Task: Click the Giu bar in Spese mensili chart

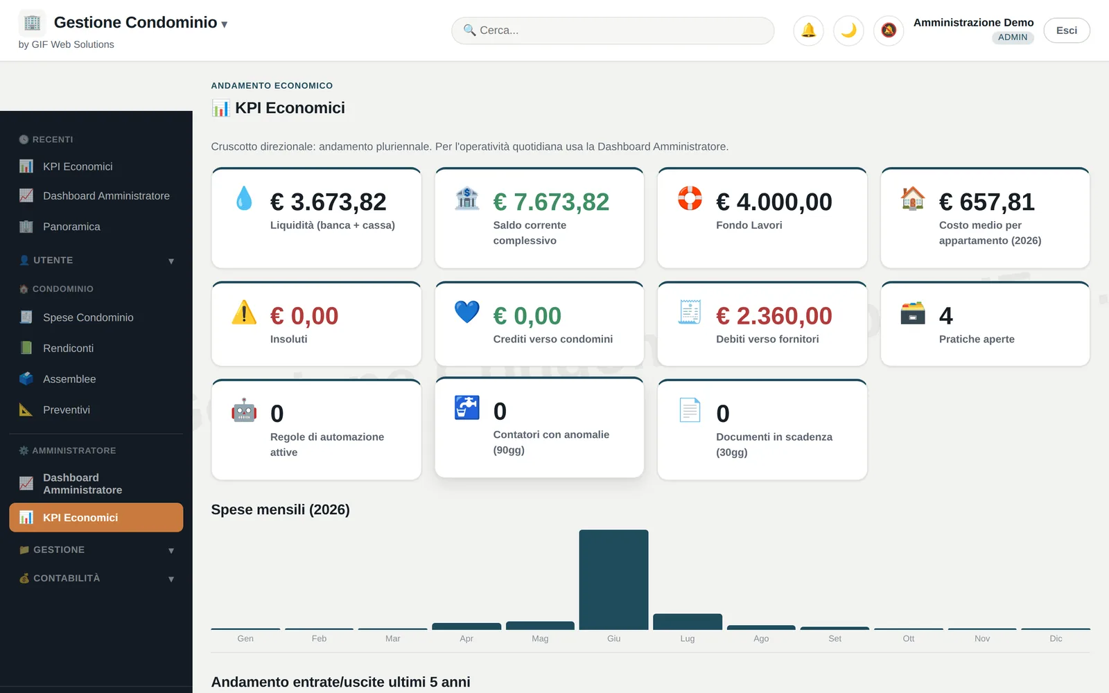Action: pos(614,580)
